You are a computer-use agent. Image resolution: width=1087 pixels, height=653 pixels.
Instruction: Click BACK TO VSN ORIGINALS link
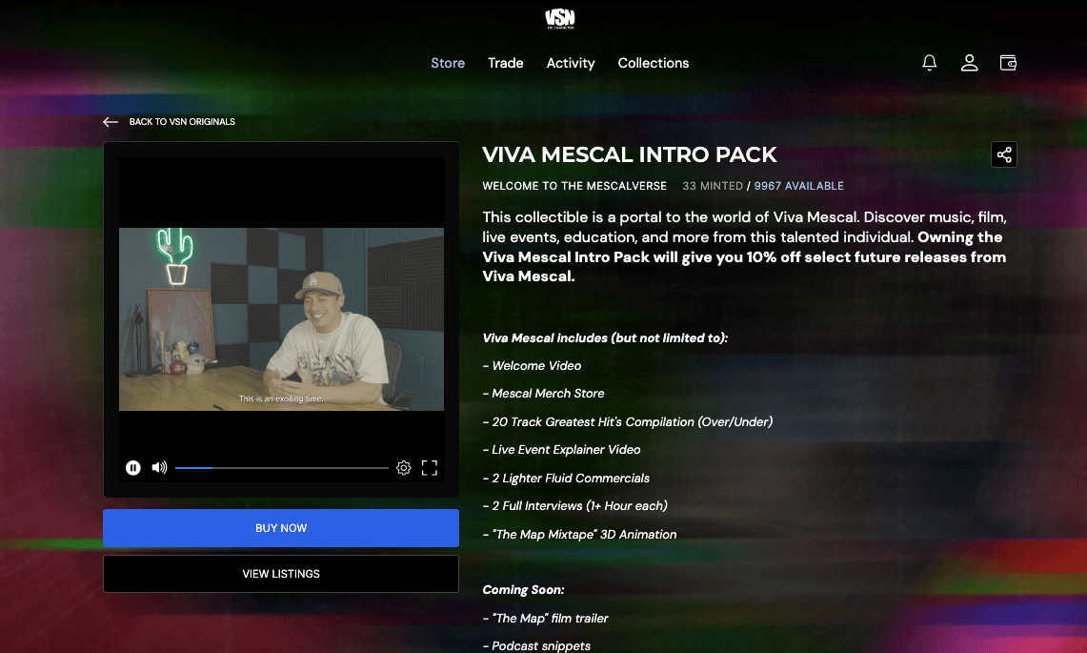click(182, 122)
